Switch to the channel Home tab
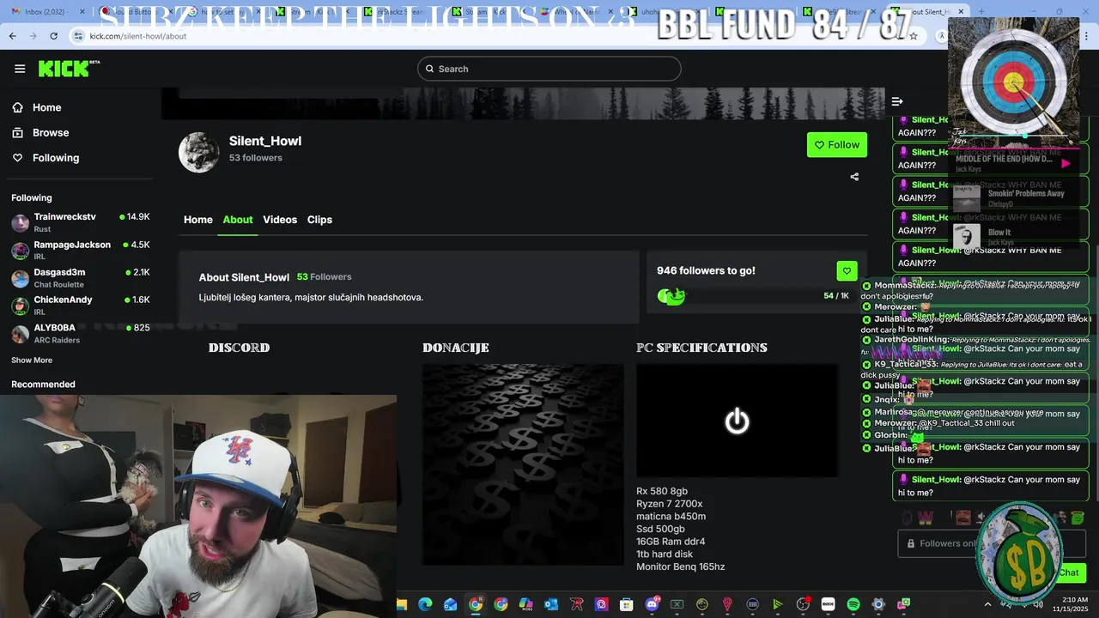The height and width of the screenshot is (618, 1099). 198,220
